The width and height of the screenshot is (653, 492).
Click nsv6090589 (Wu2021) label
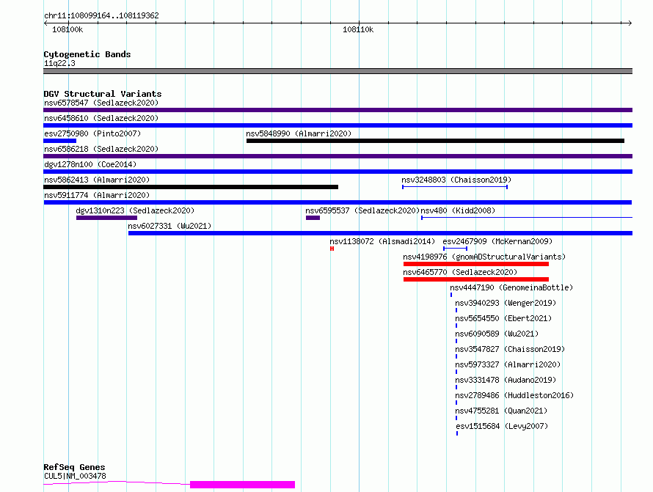coord(497,334)
